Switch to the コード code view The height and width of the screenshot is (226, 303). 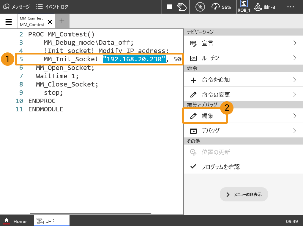[52, 221]
